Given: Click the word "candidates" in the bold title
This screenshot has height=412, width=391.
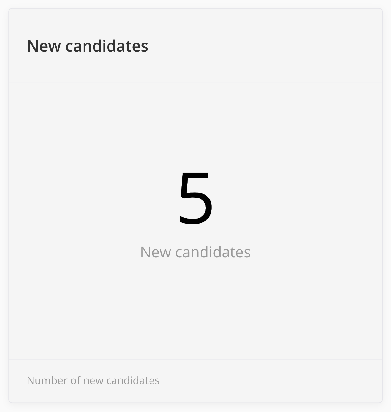Looking at the screenshot, I should point(107,46).
